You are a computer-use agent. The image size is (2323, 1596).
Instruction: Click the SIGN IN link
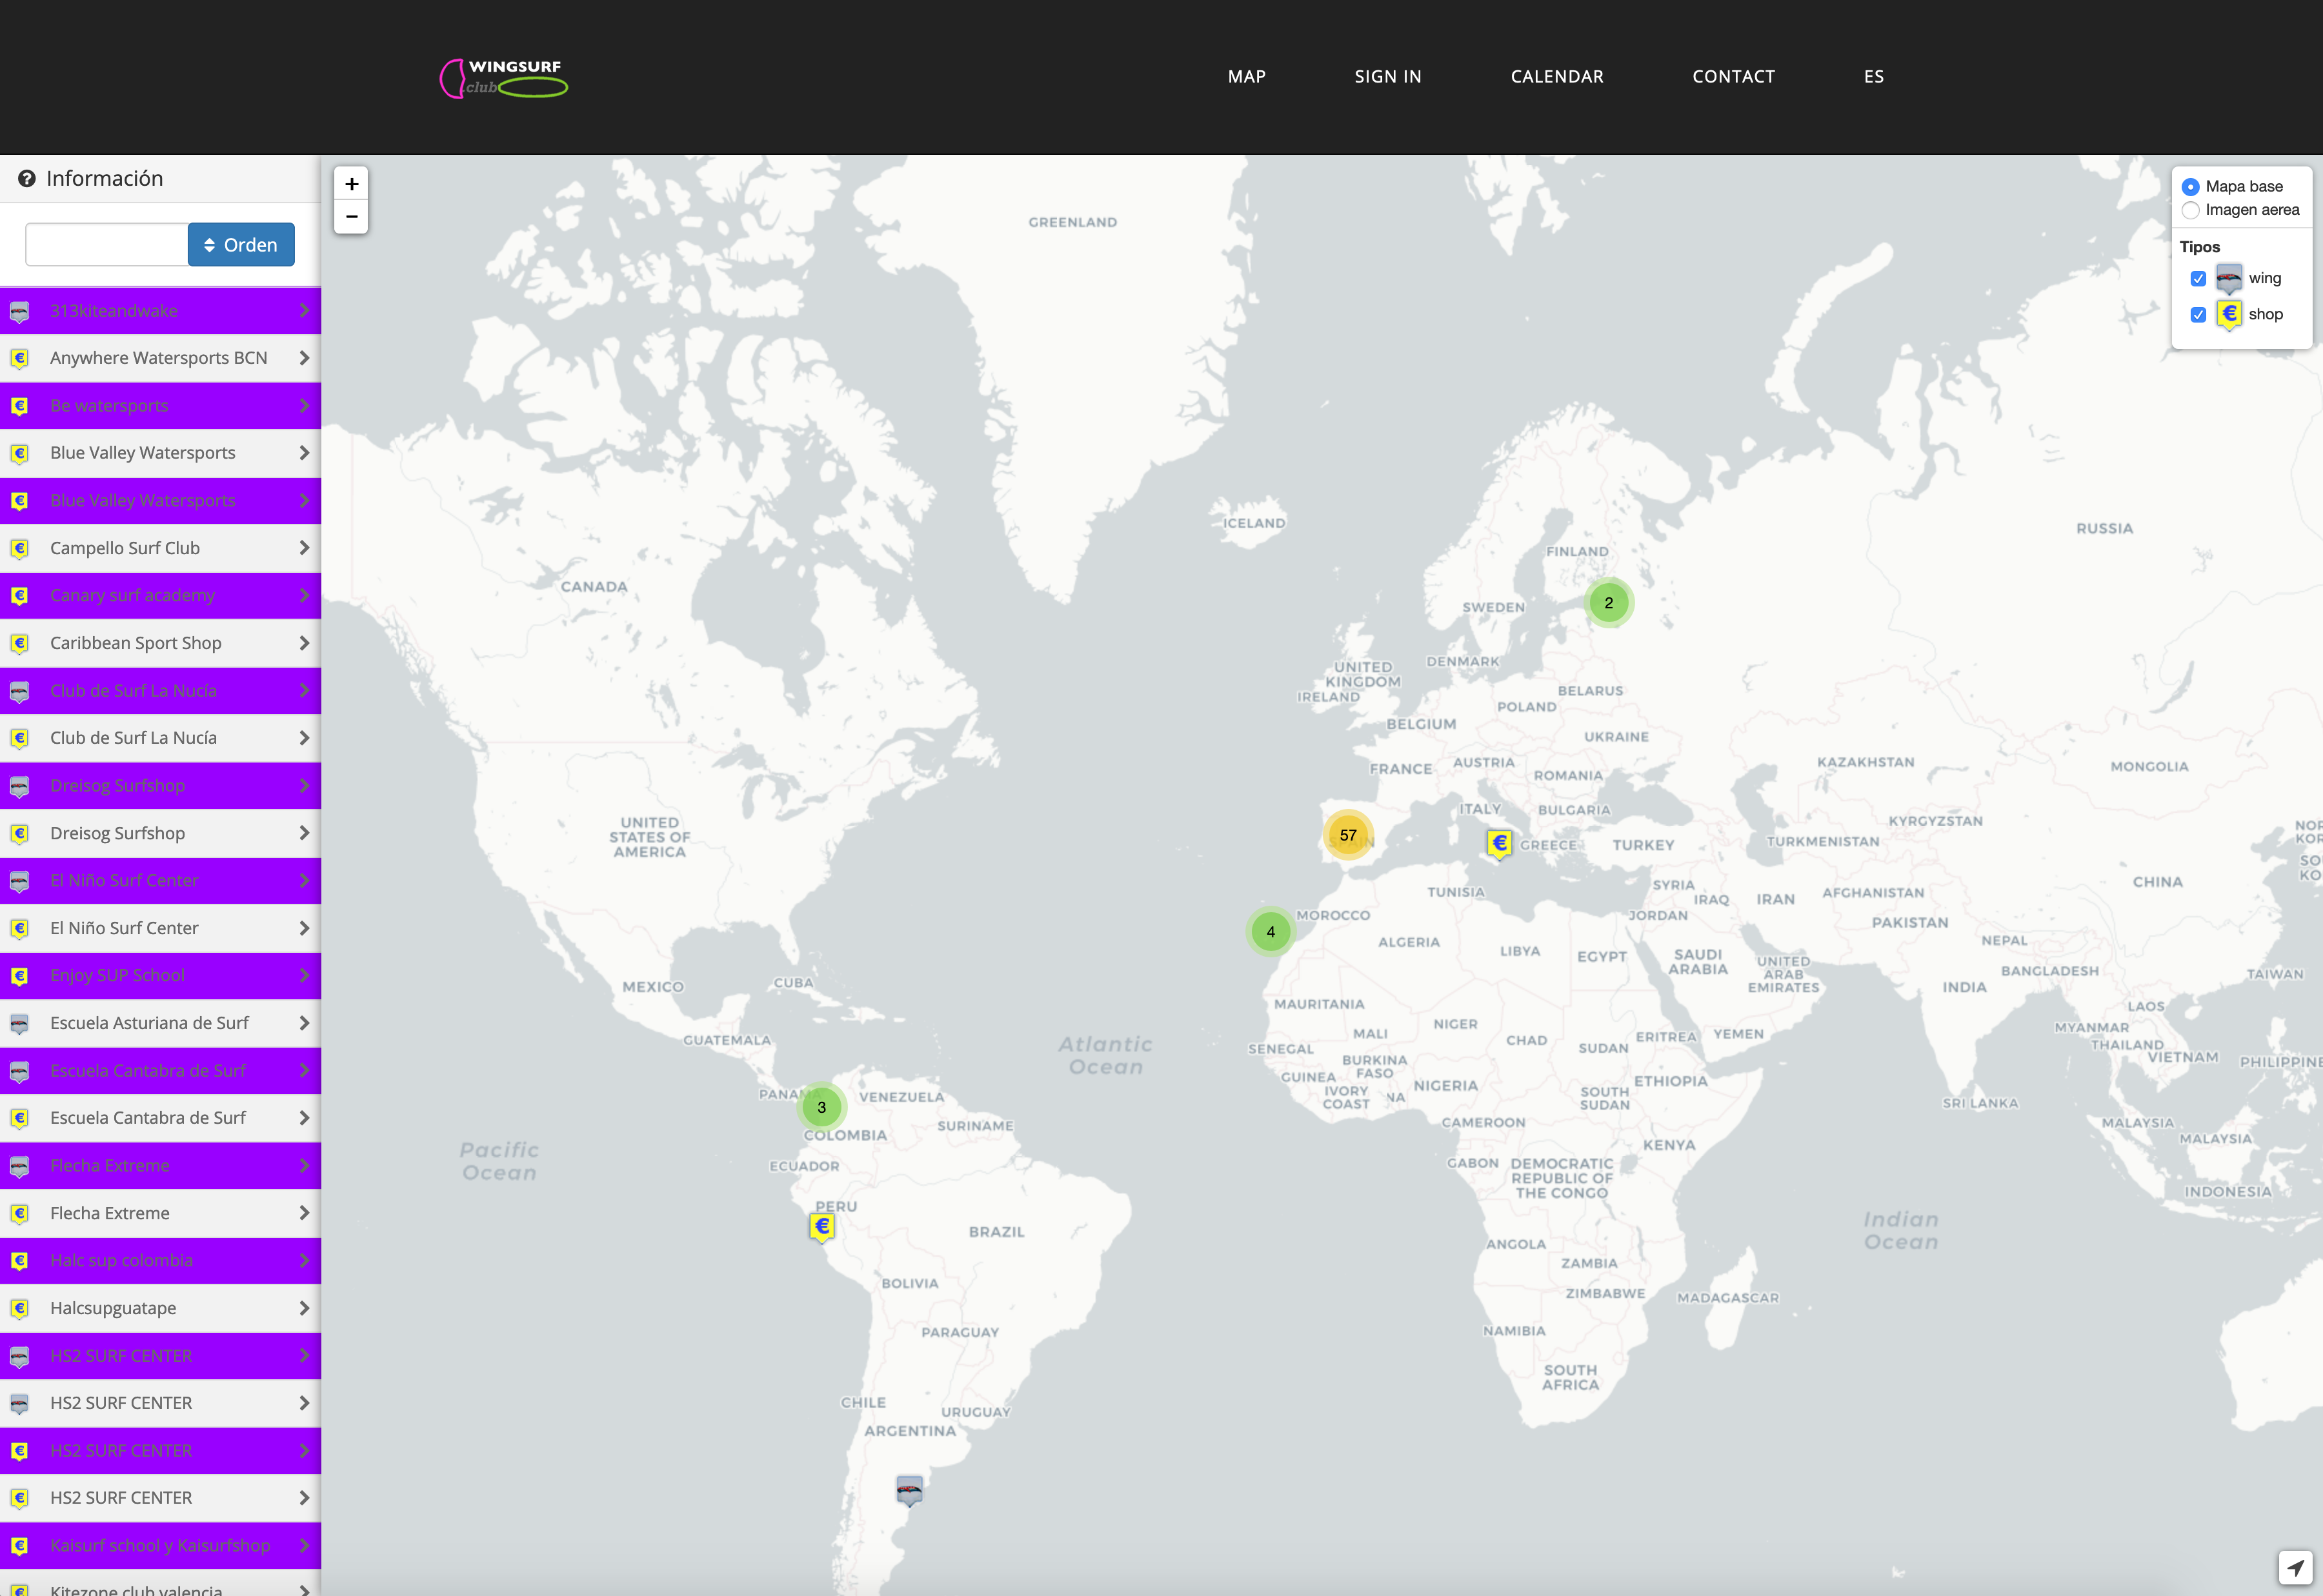tap(1387, 76)
